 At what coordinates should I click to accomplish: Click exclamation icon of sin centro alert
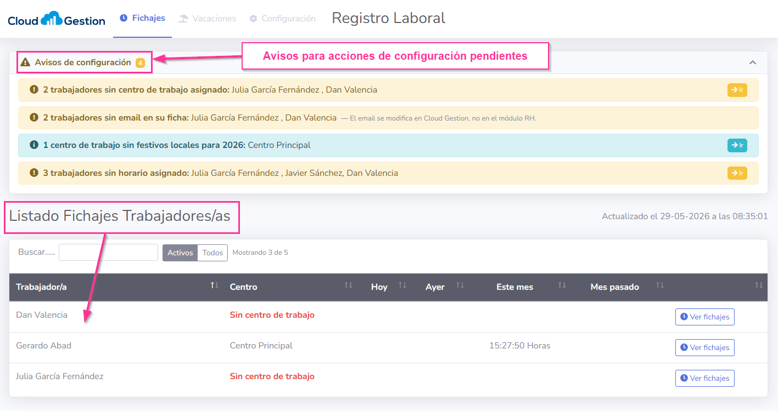click(34, 89)
